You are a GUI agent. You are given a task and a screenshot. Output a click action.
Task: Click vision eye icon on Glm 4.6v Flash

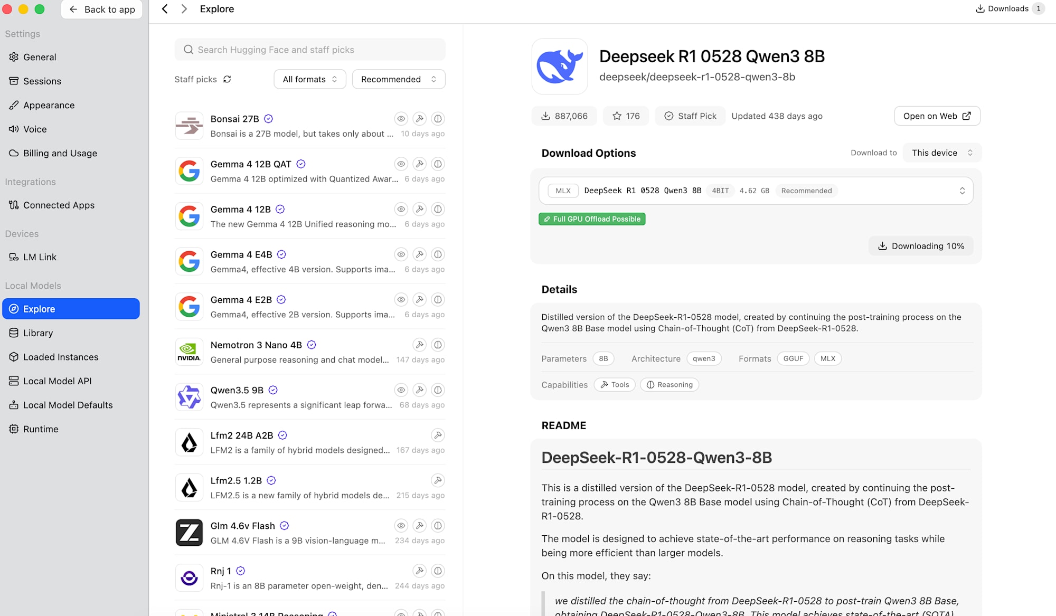401,526
